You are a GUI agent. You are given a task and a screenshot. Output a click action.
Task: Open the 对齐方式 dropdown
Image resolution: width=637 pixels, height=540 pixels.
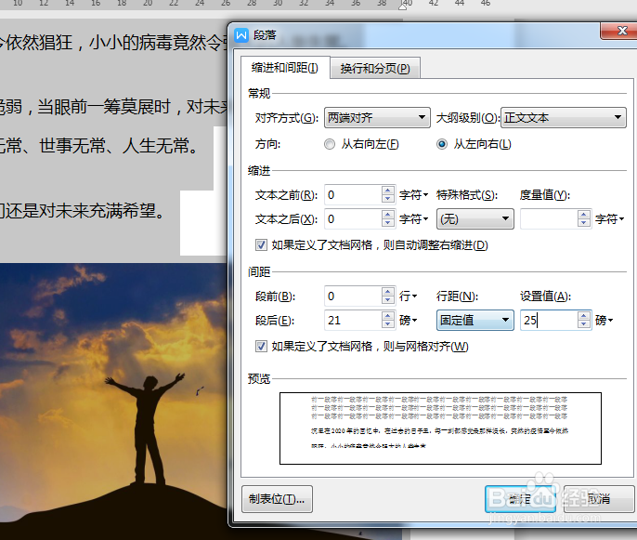377,118
